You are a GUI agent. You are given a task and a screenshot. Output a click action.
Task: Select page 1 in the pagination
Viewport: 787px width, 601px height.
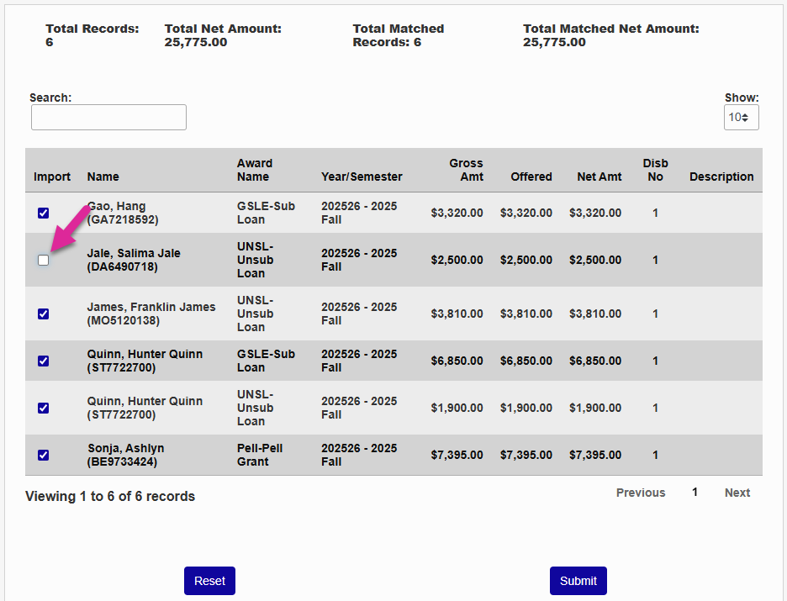695,493
